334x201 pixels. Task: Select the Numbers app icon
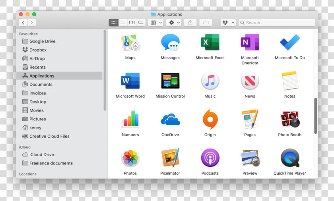130,119
